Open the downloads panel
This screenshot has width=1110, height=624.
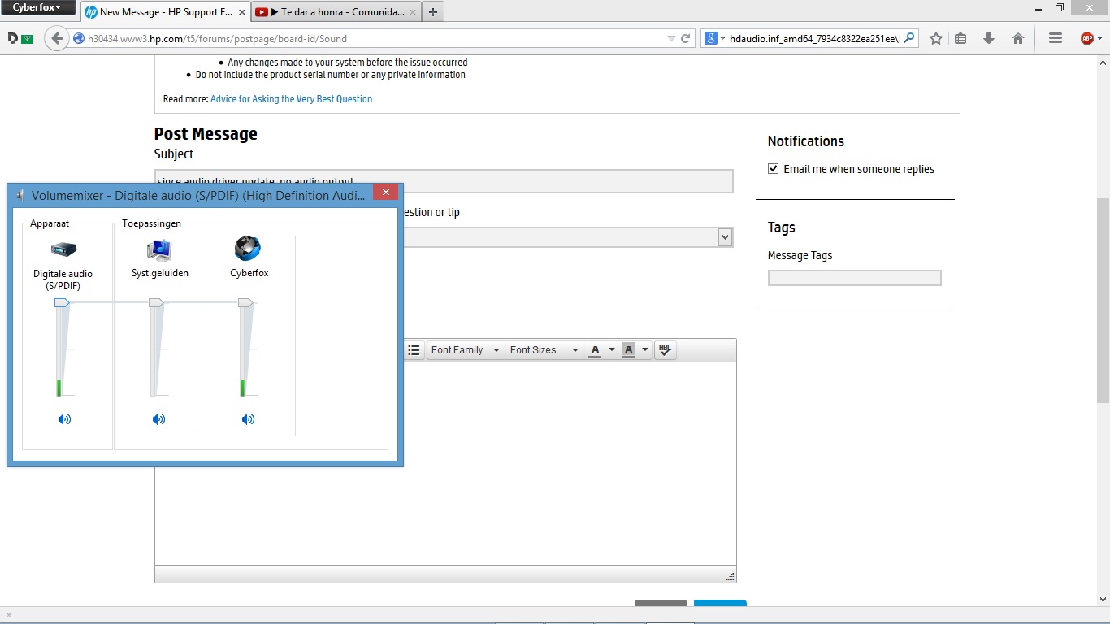point(989,38)
